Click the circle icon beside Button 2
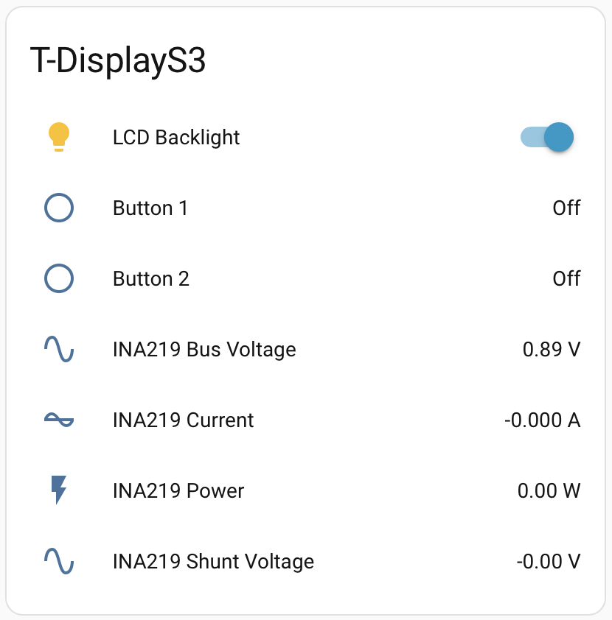This screenshot has height=620, width=612. [59, 278]
